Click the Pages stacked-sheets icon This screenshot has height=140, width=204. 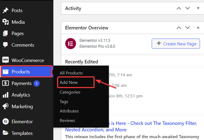pyautogui.click(x=6, y=33)
